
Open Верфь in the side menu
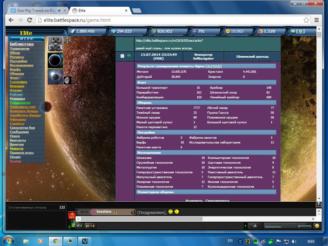[x=15, y=70]
